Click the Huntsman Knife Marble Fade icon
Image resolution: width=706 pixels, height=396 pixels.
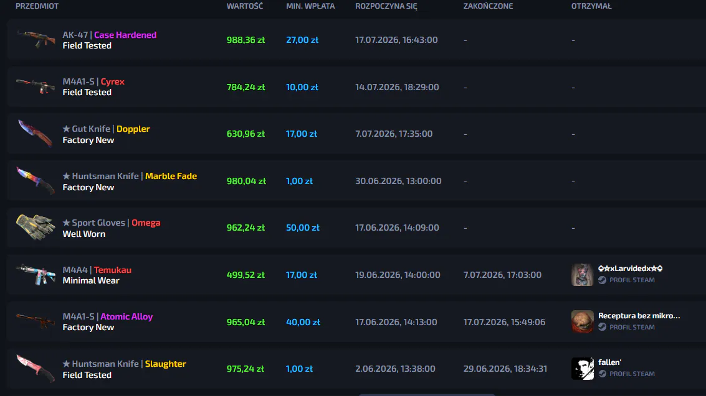point(36,180)
